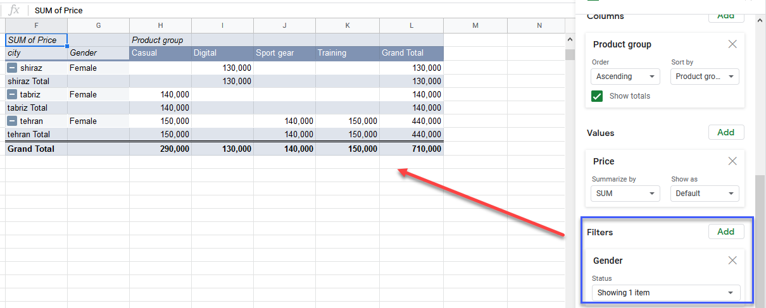Add a new Filters field

tap(726, 231)
